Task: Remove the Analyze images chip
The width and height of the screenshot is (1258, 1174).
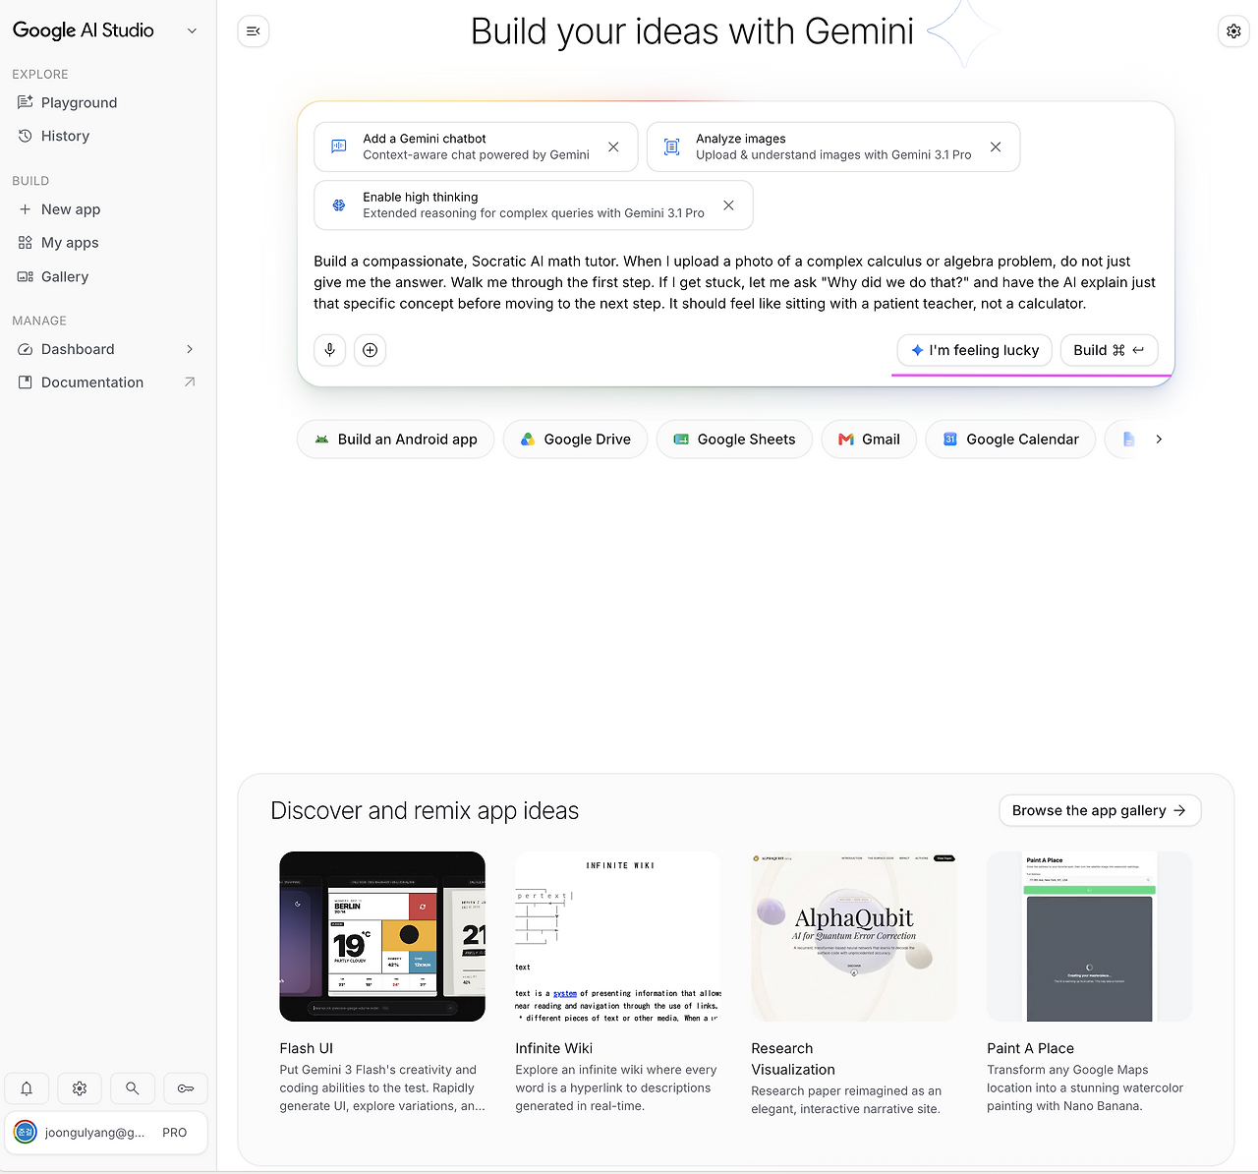Action: [x=996, y=147]
